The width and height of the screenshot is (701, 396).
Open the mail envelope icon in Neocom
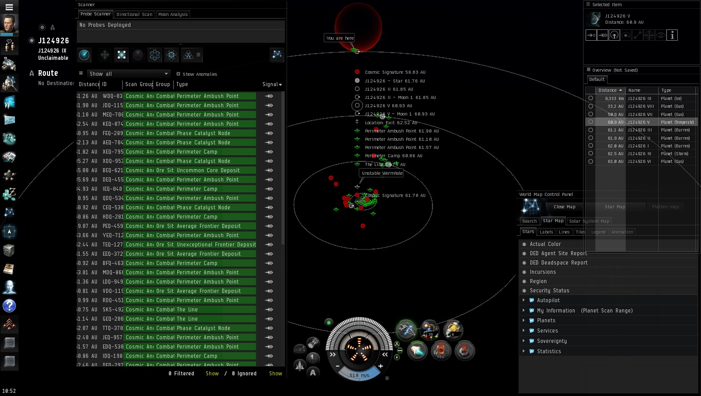click(9, 120)
